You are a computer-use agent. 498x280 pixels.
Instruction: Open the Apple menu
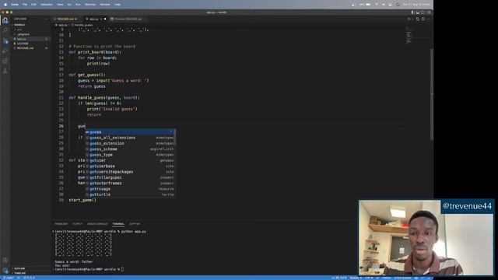pyautogui.click(x=5, y=5)
